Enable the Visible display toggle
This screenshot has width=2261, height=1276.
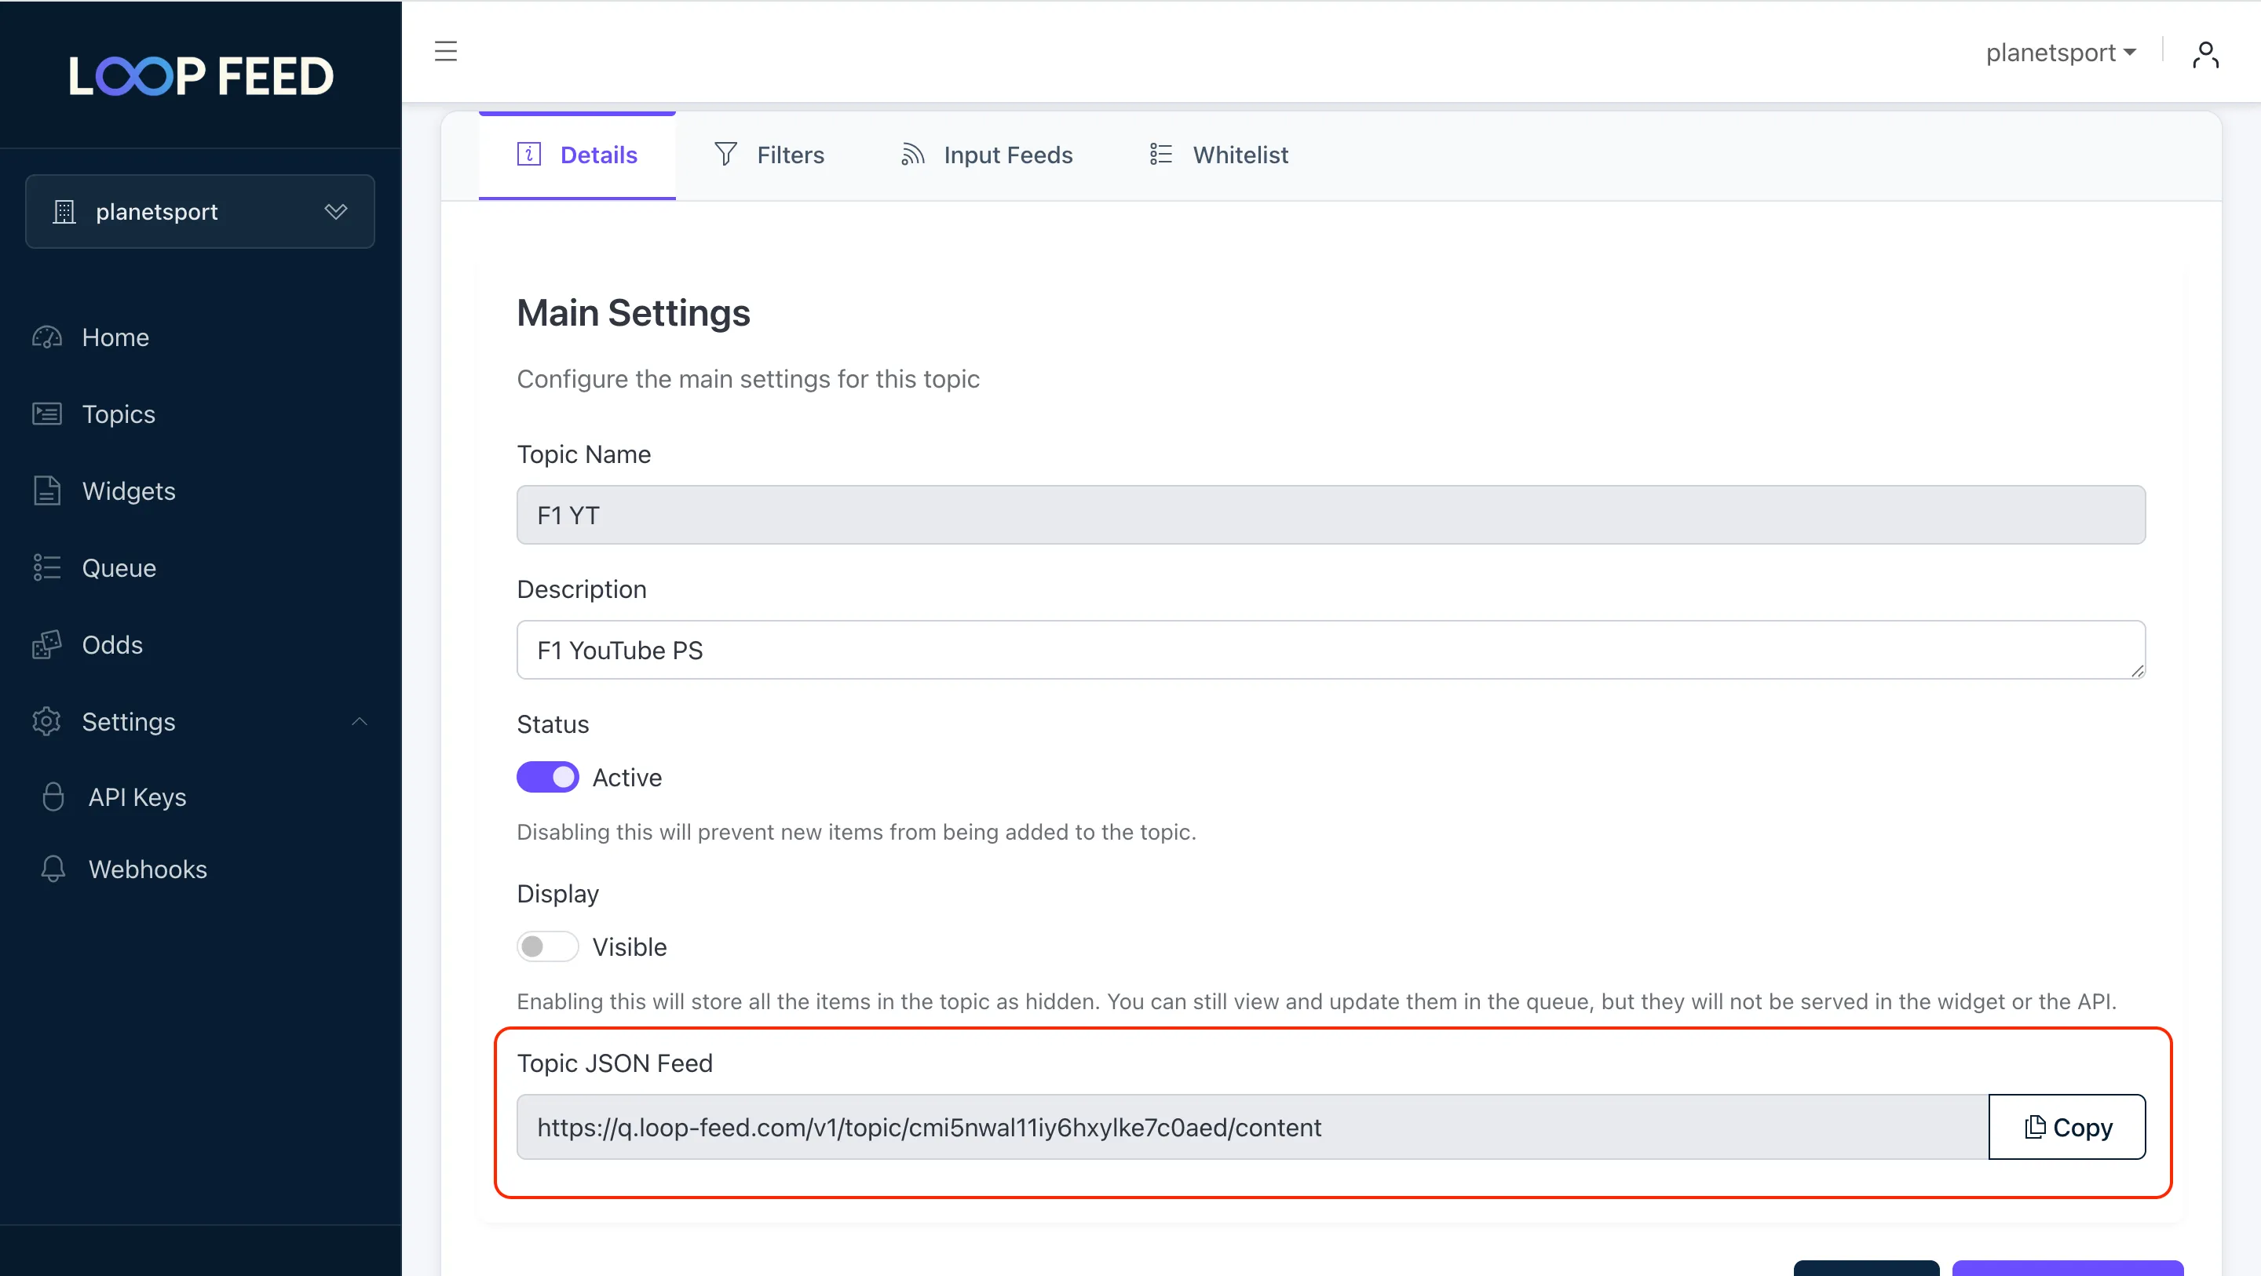[548, 947]
